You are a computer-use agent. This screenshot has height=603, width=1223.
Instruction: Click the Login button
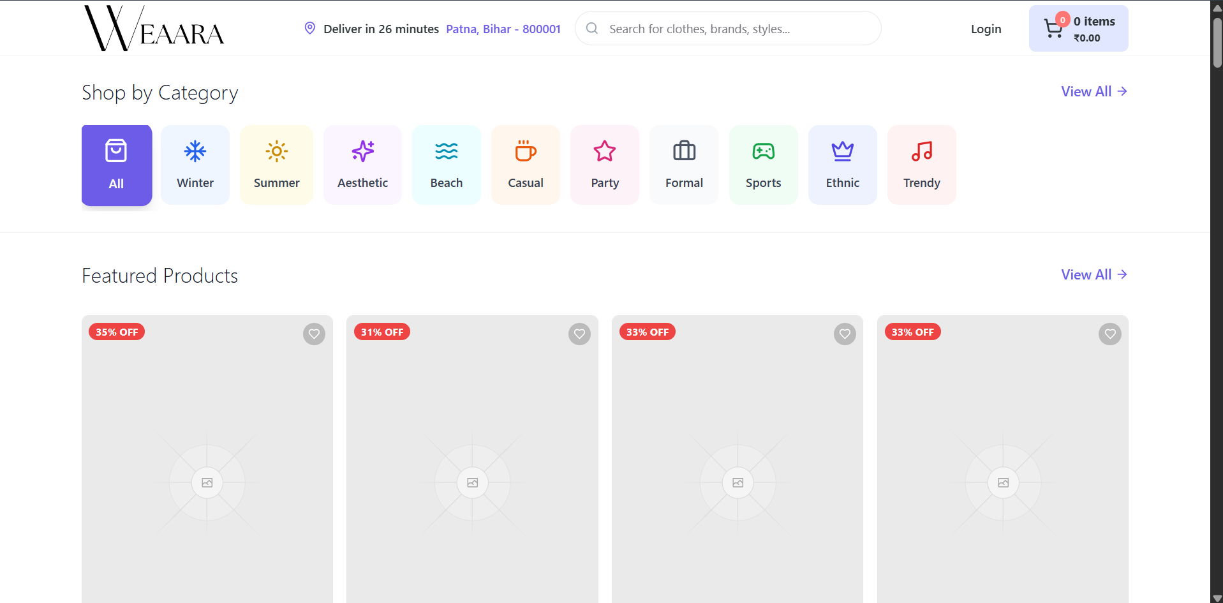click(x=986, y=29)
